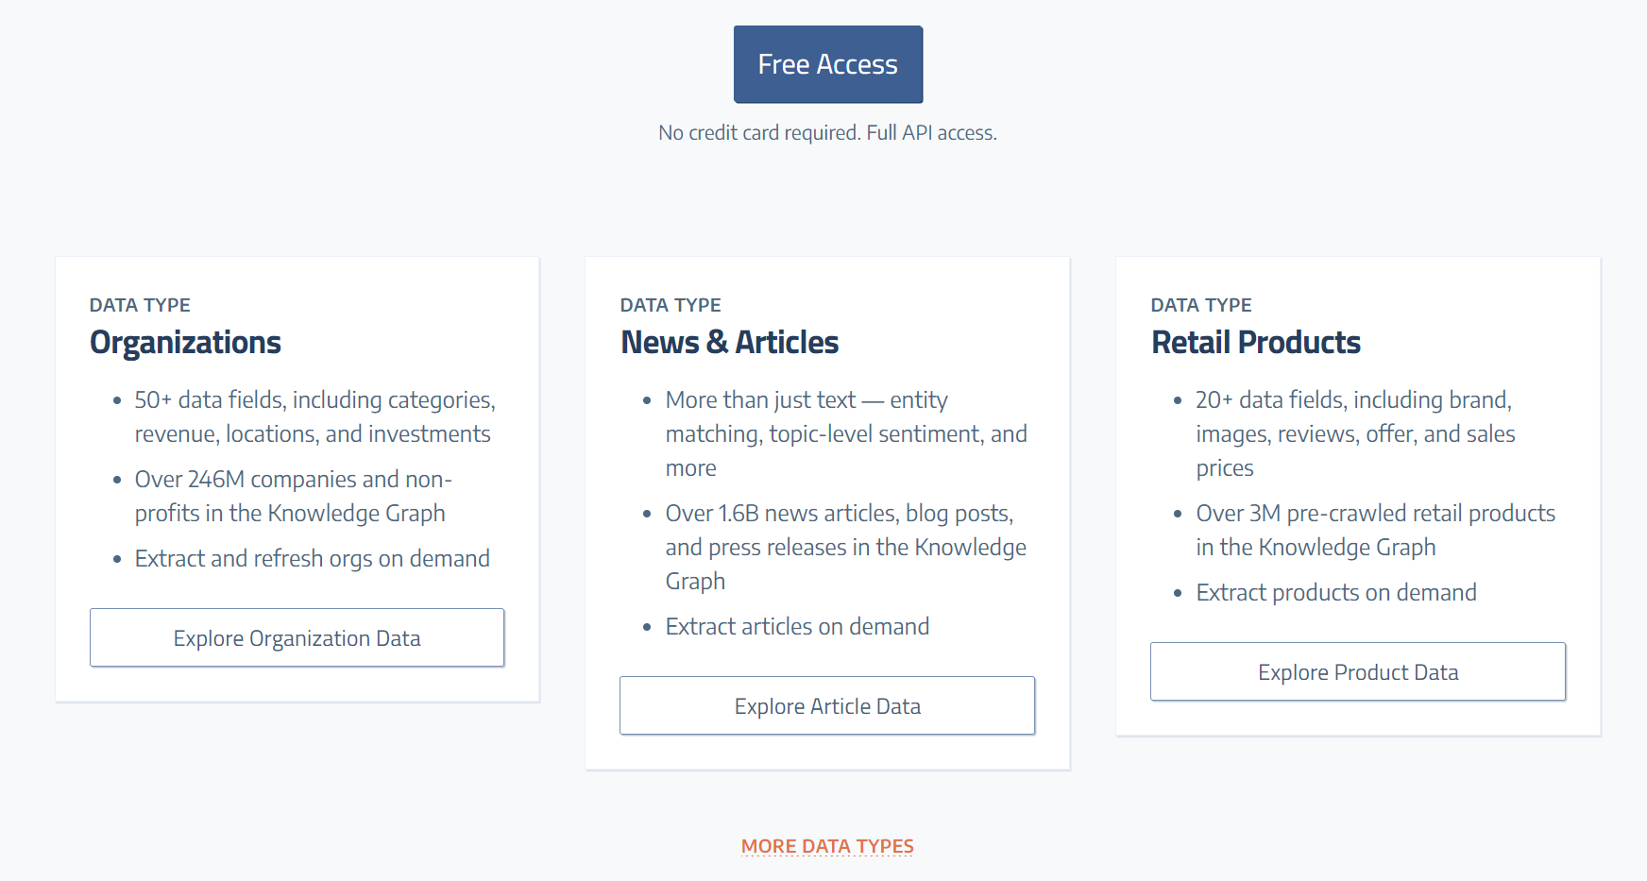Image resolution: width=1647 pixels, height=881 pixels.
Task: Click DATA TYPE label above Retail Products
Action: (x=1200, y=305)
